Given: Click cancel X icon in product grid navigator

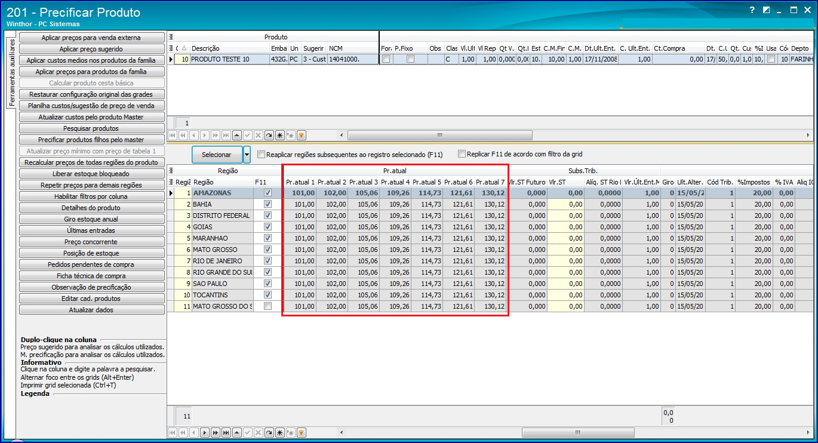Looking at the screenshot, I should pyautogui.click(x=259, y=136).
